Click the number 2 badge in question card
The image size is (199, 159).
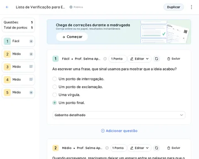pyautogui.click(x=56, y=148)
